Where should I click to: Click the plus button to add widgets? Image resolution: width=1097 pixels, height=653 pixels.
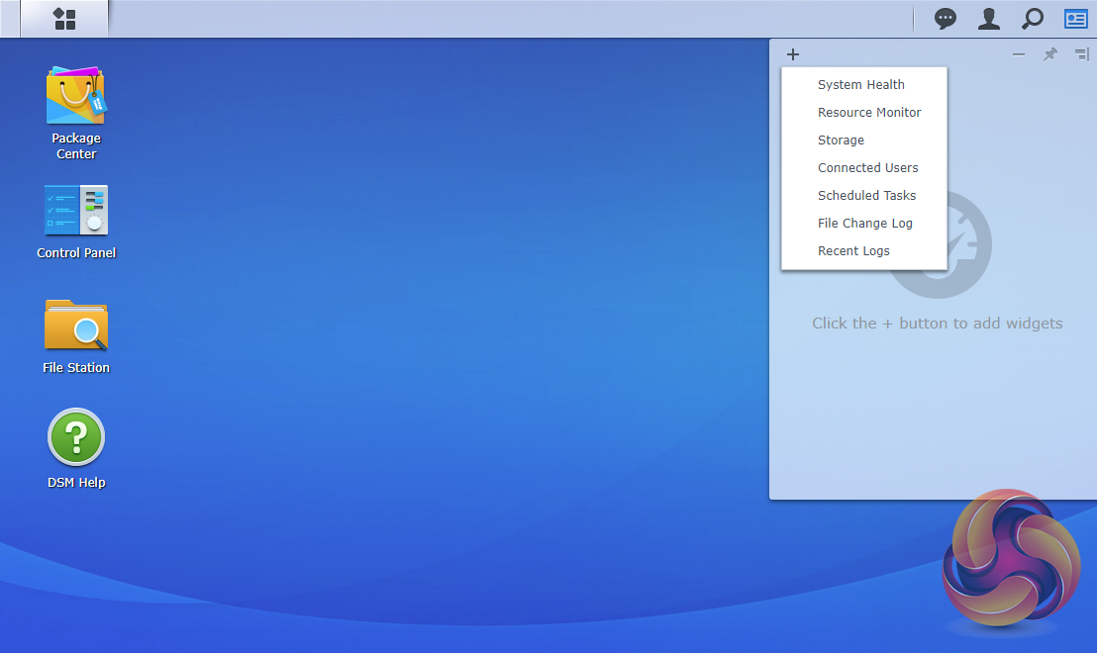pos(793,54)
